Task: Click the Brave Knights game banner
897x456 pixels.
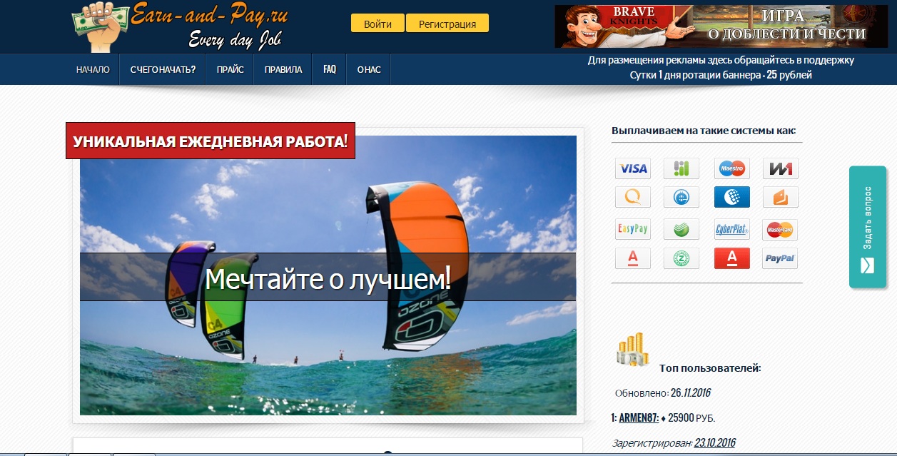Action: pyautogui.click(x=722, y=26)
